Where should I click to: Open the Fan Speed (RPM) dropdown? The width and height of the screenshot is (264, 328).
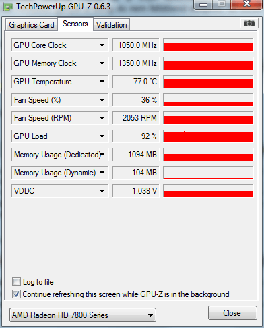click(102, 118)
